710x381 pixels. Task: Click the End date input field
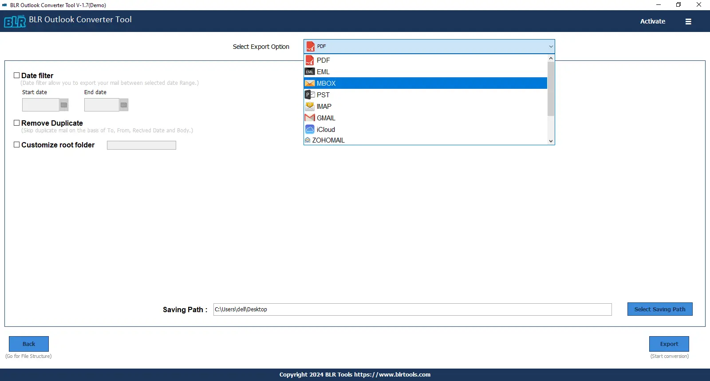(x=102, y=105)
